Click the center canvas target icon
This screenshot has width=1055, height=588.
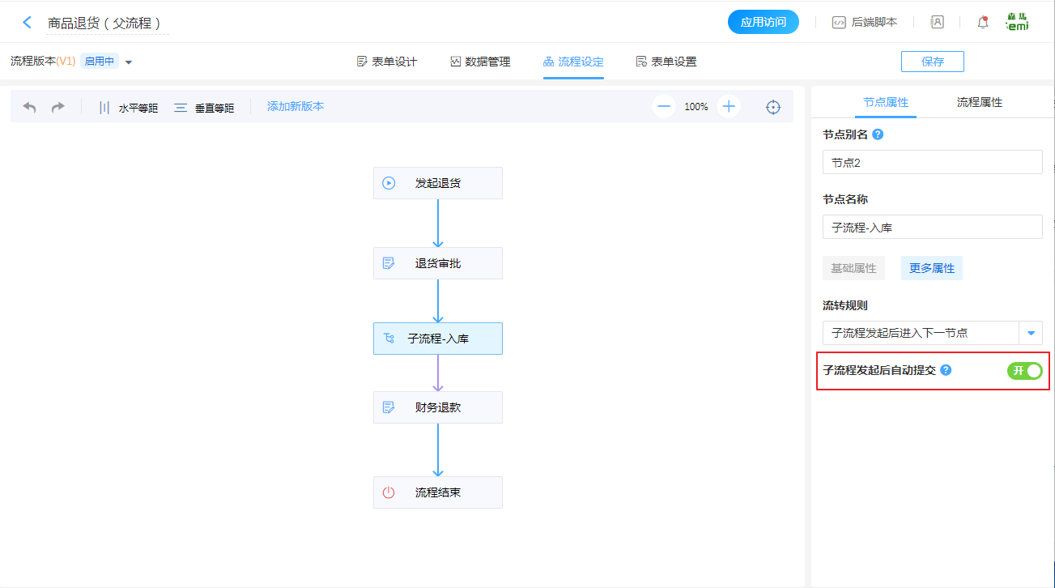click(773, 107)
